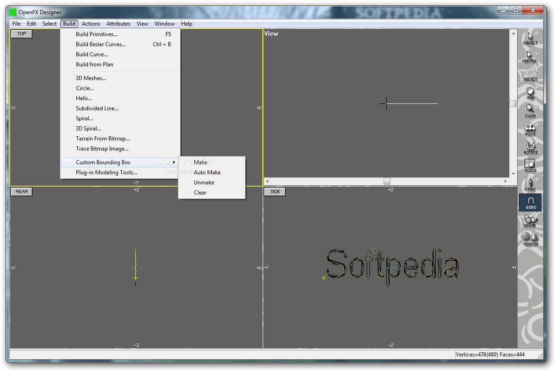Choose 3D Spiral... menu entry
This screenshot has width=556, height=372.
point(121,129)
